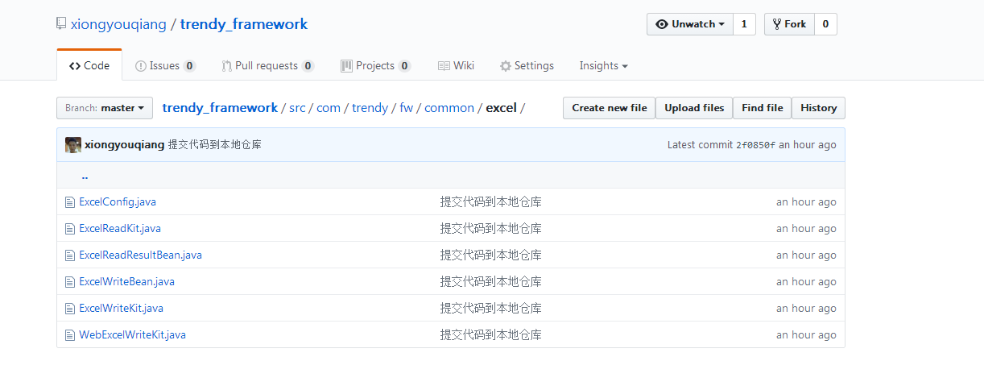
Task: Click the file icon next to ExcelConfig.java
Action: pyautogui.click(x=69, y=202)
